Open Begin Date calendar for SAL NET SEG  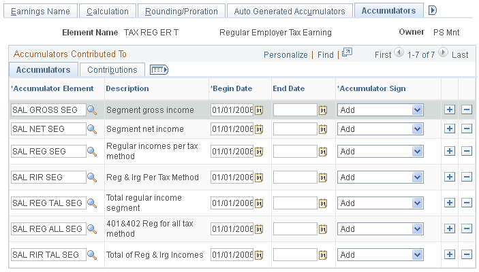[x=259, y=129]
